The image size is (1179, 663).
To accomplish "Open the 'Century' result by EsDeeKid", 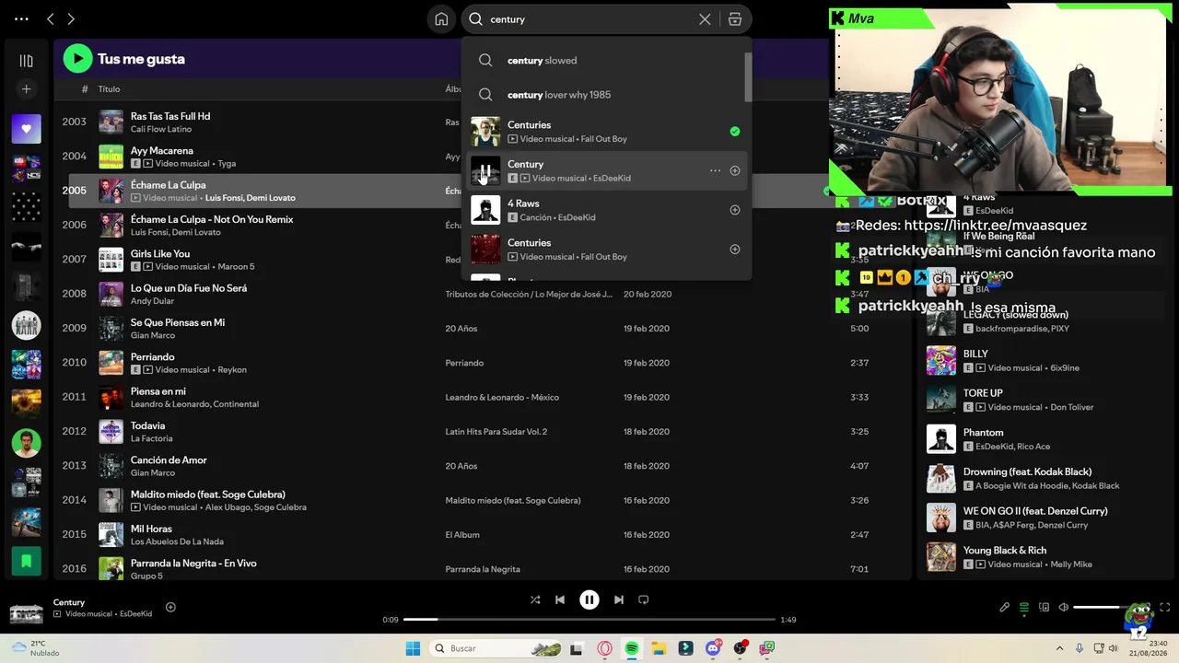I will tap(606, 170).
